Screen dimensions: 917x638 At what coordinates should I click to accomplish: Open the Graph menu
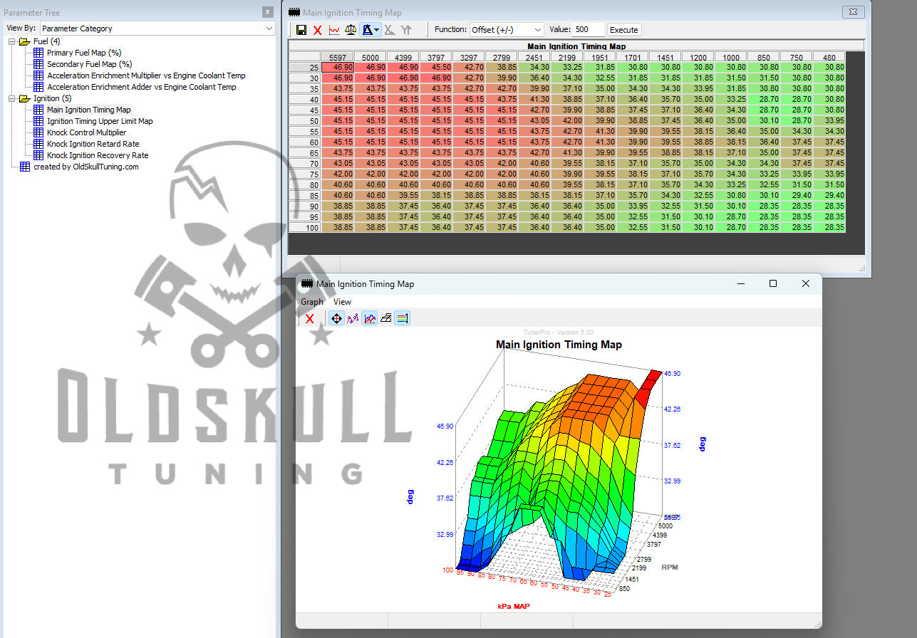point(311,302)
